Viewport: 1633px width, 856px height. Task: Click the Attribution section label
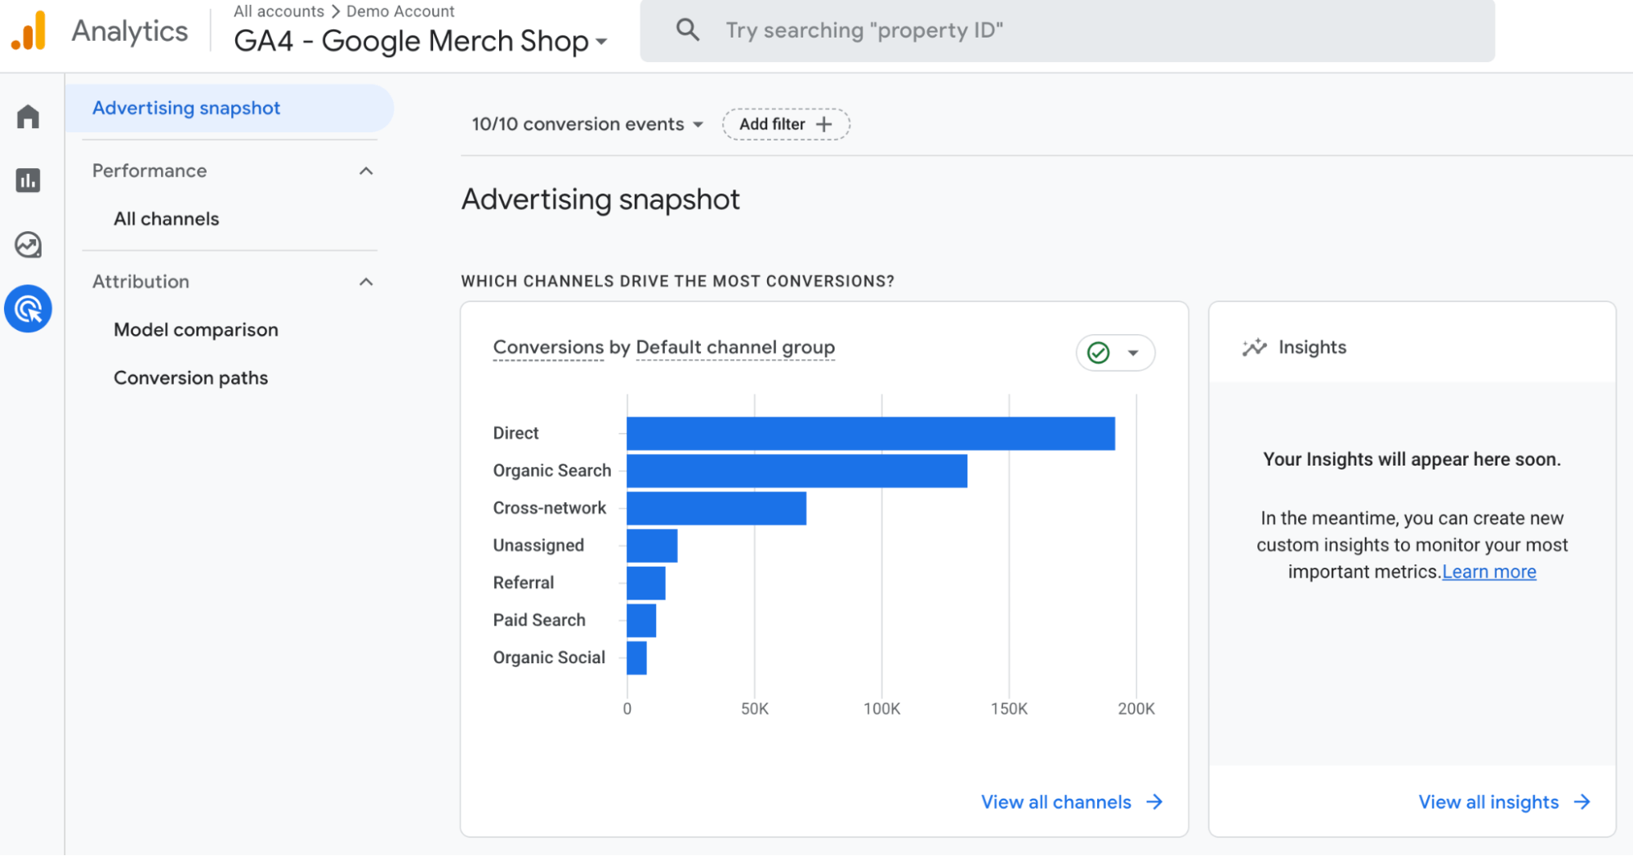(x=141, y=282)
